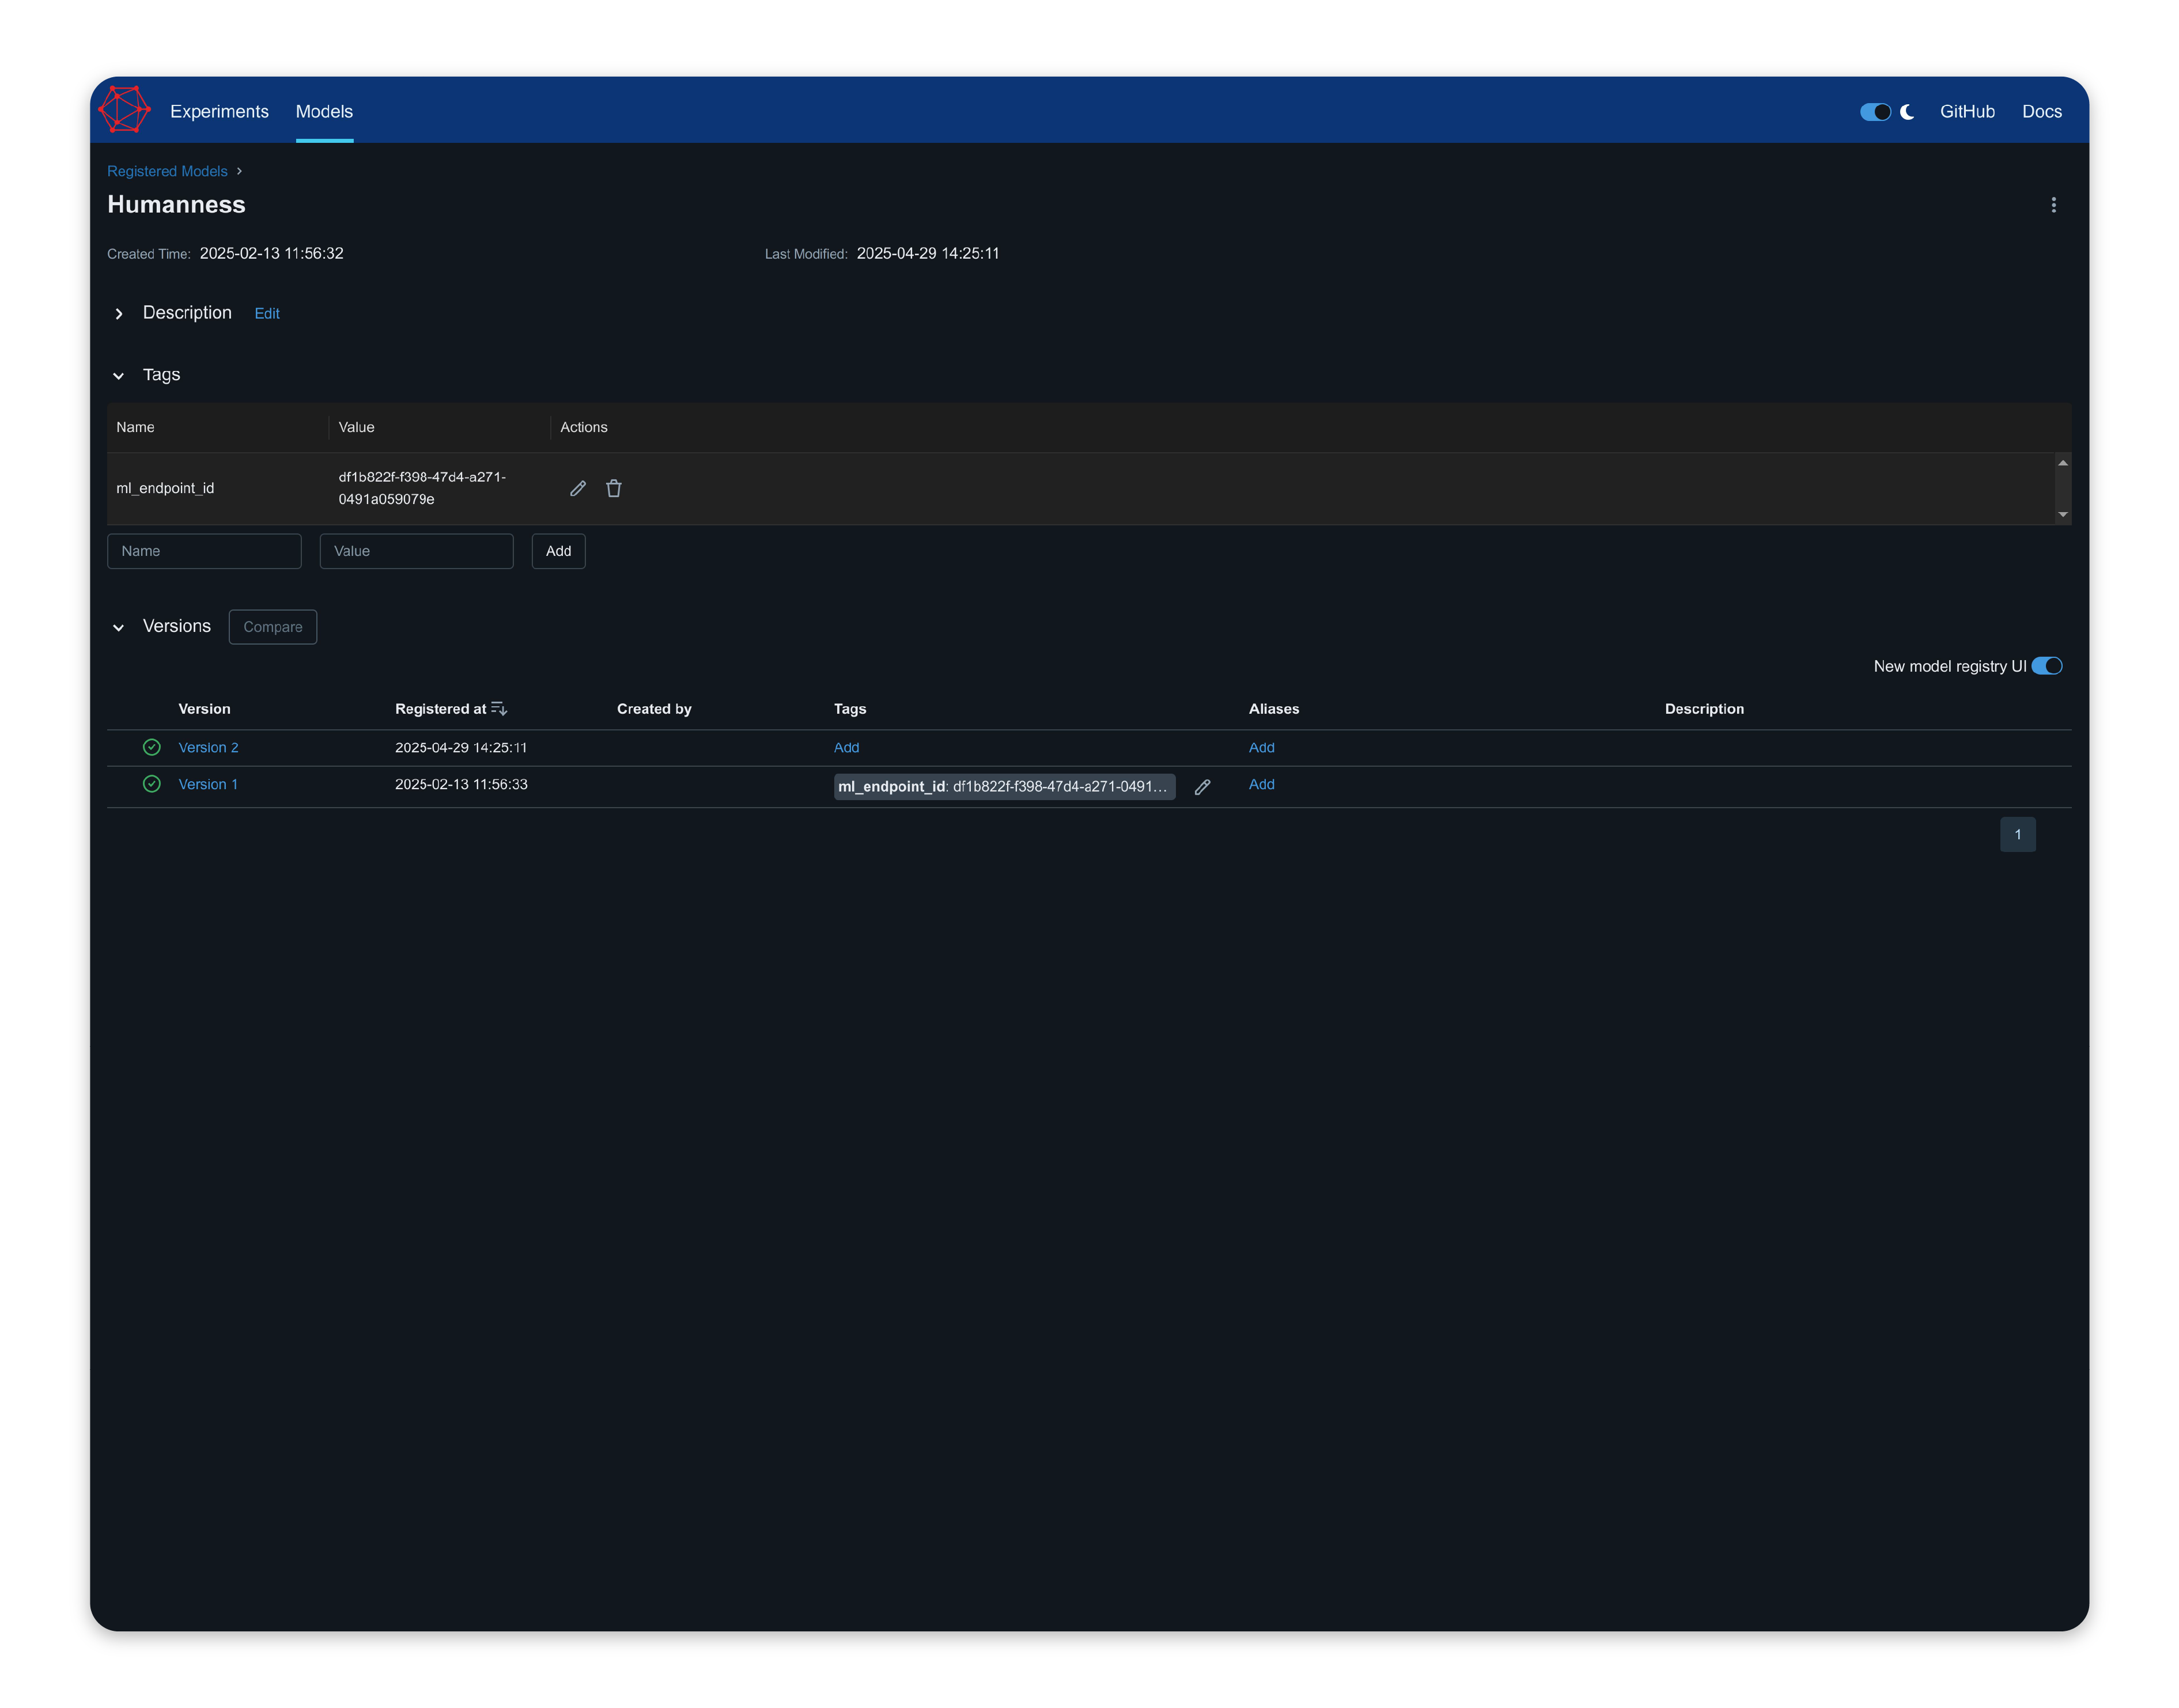Click Version 1 registered date 2025-02-13 11:56:33
Image resolution: width=2179 pixels, height=1708 pixels.
click(461, 784)
